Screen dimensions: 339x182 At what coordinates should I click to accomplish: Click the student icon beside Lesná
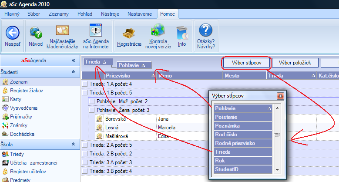[99, 128]
